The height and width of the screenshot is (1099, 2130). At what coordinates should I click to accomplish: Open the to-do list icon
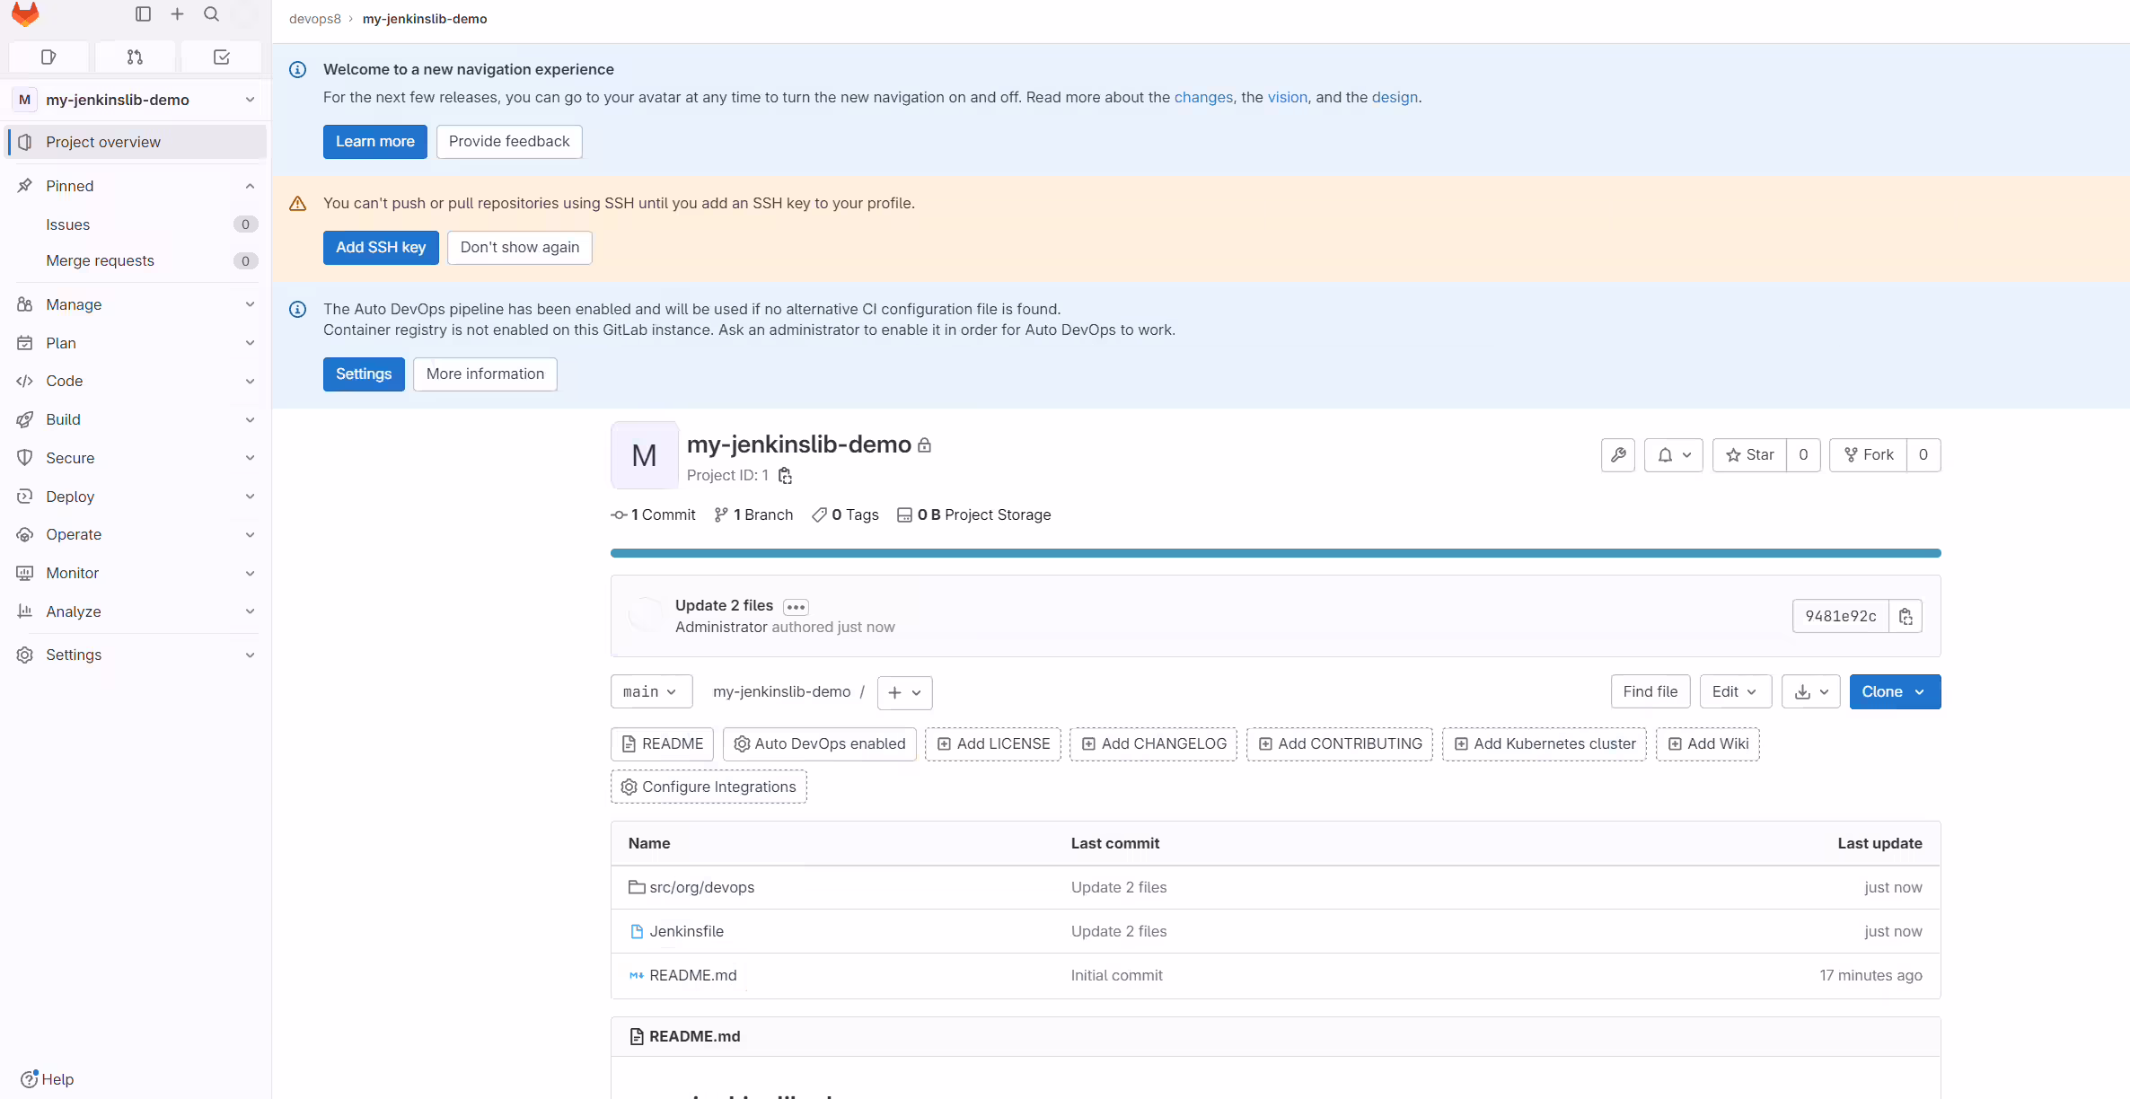221,57
